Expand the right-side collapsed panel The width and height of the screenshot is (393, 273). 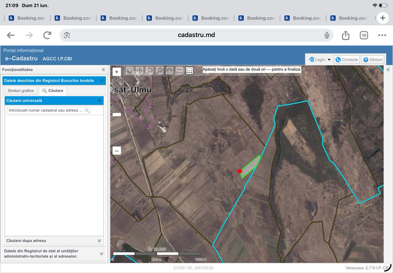(x=388, y=70)
